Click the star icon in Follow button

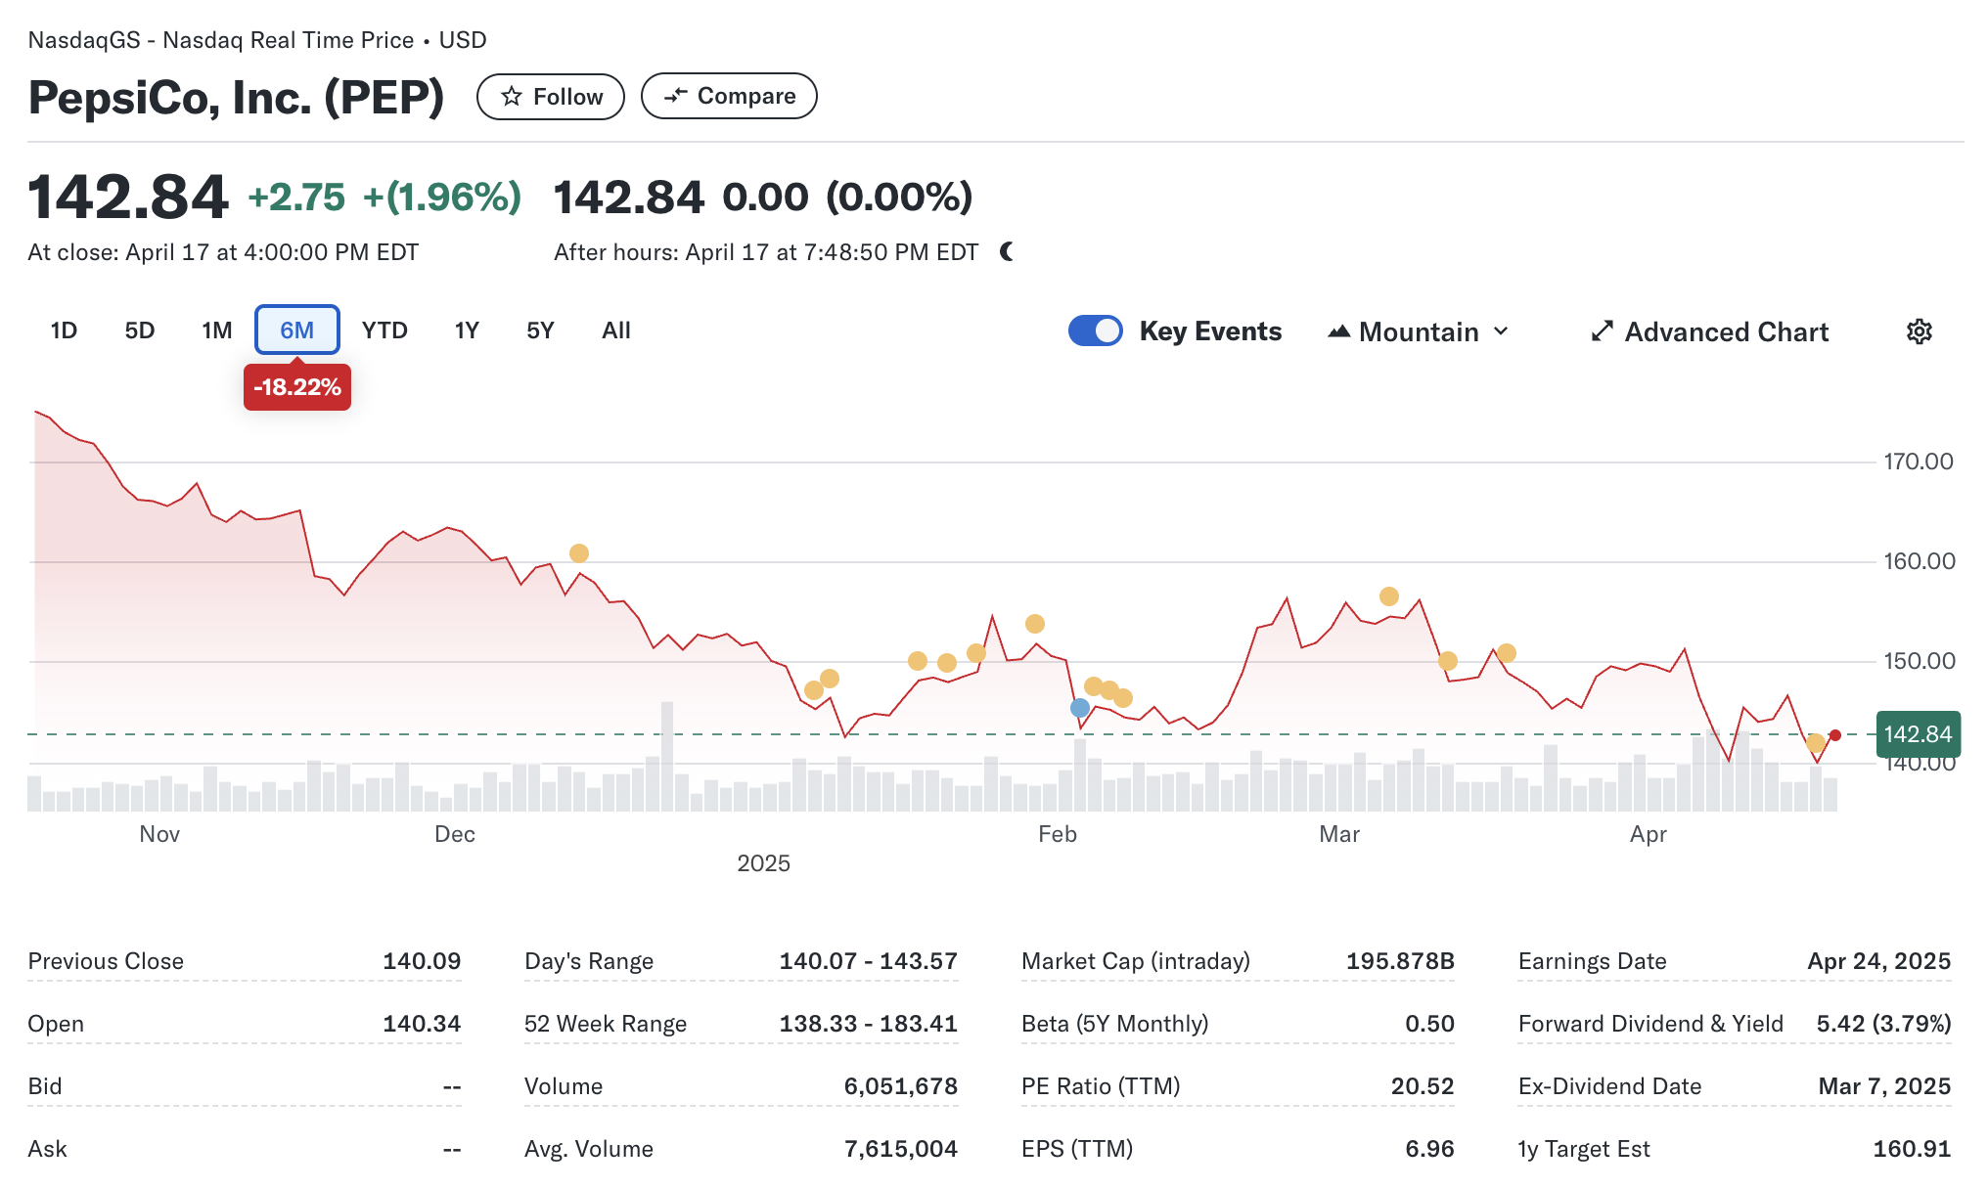pos(511,96)
